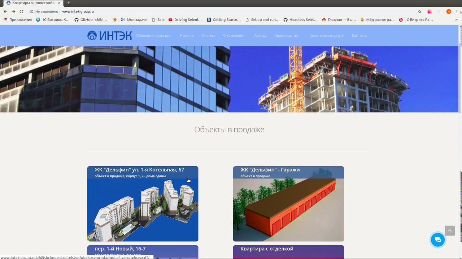Screen dimensions: 462x259
Task: Open the Аренда menu item
Action: [x=260, y=36]
